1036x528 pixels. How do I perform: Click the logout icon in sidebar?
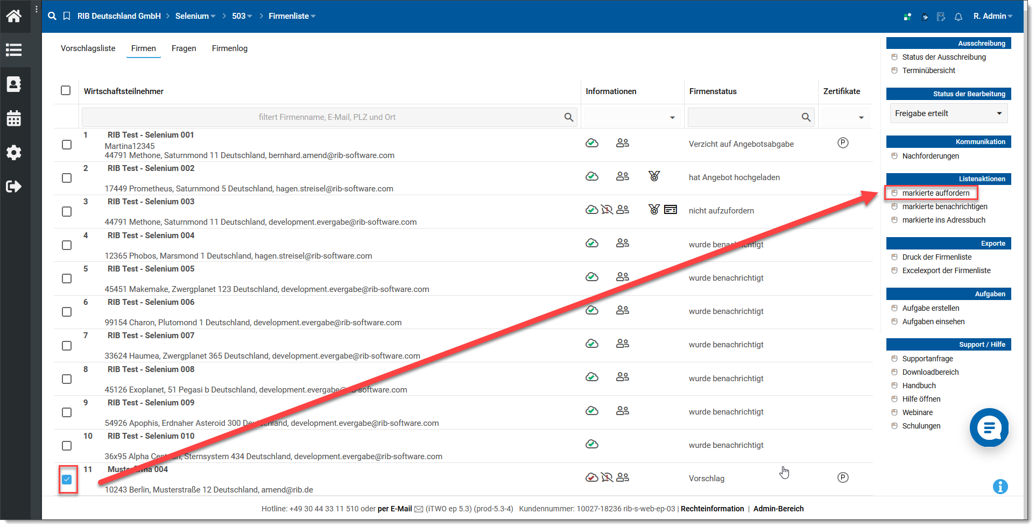(13, 187)
